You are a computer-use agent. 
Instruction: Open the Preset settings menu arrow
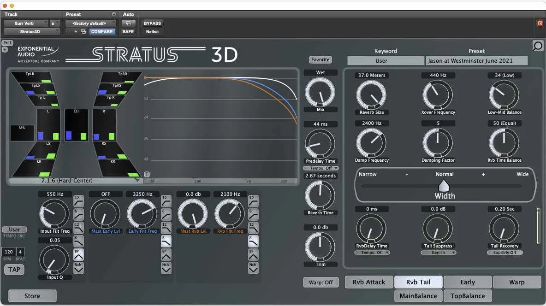pyautogui.click(x=113, y=14)
